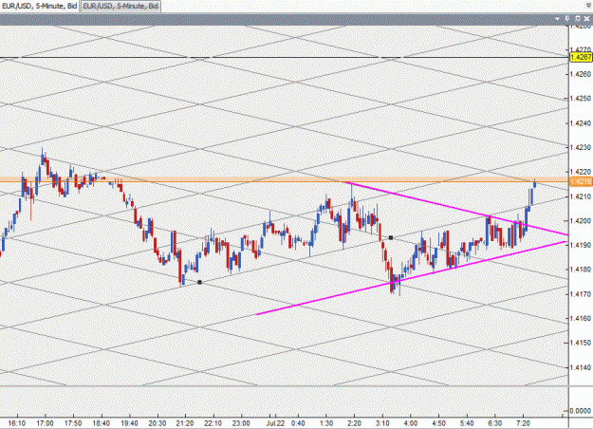The image size is (593, 429).
Task: Click the black anchor handle near 21:20
Action: (x=199, y=282)
